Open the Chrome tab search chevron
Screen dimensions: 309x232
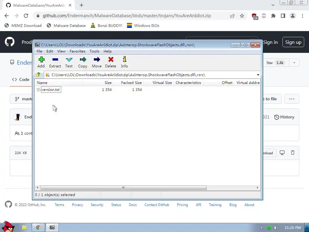pos(273,5)
